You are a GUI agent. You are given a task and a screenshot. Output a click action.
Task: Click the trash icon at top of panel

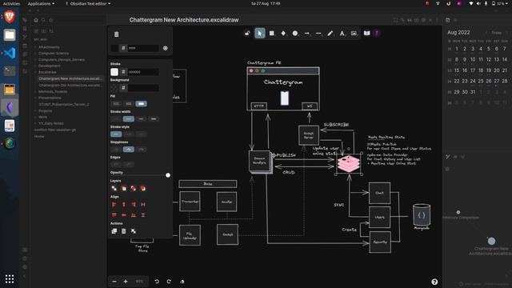click(117, 34)
